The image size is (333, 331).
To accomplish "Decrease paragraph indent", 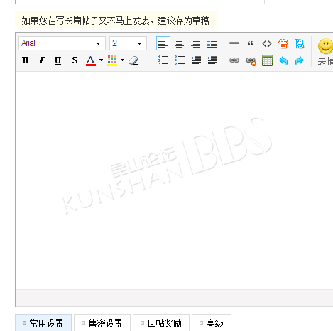I will pos(212,60).
